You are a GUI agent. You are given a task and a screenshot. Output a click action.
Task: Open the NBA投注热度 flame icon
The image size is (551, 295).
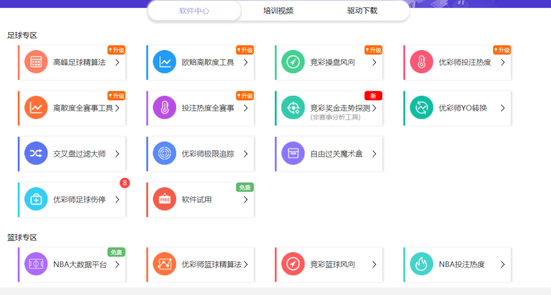point(422,264)
